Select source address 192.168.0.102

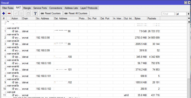tap(44, 89)
